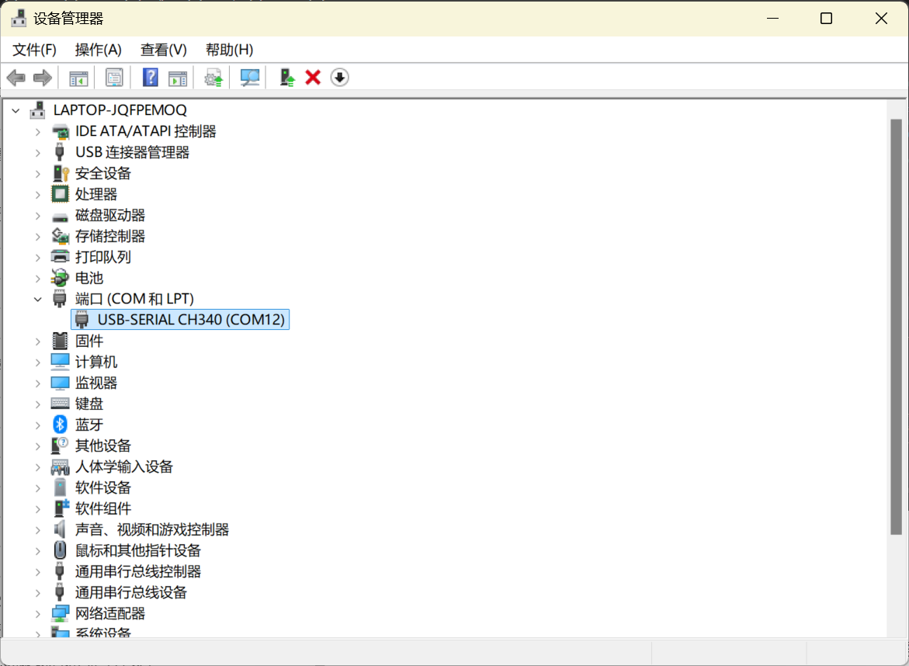
Task: Expand the 固件 category
Action: [x=38, y=341]
